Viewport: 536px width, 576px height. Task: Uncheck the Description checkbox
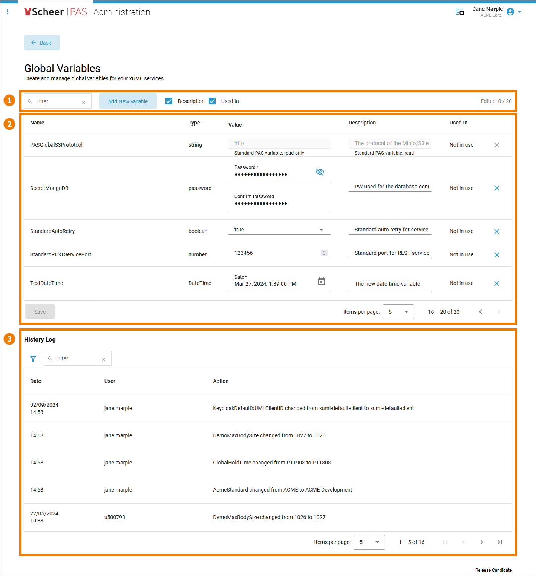[168, 101]
